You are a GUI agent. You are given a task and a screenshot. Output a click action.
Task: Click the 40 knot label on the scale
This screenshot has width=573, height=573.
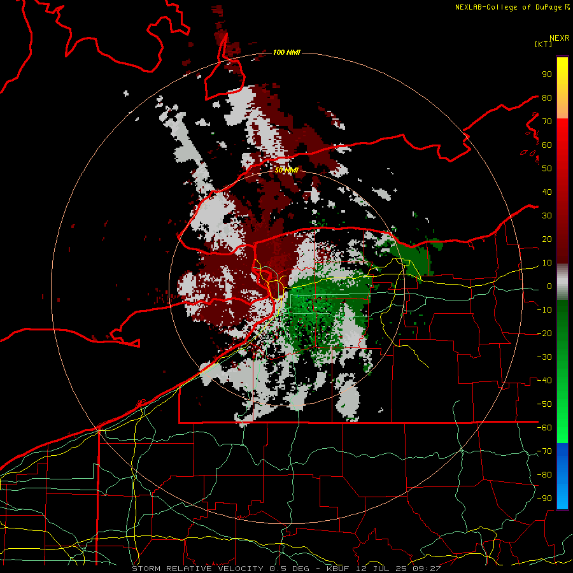547,192
